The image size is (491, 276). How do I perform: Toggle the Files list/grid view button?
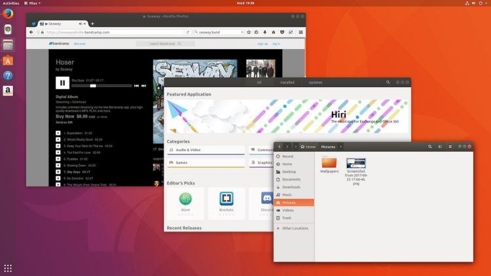(439, 147)
